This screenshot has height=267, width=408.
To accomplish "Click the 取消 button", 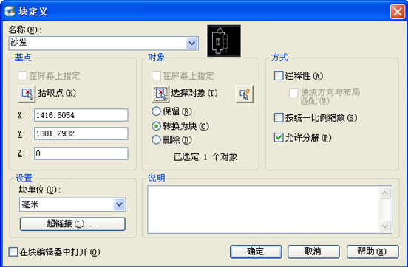I will coord(313,252).
